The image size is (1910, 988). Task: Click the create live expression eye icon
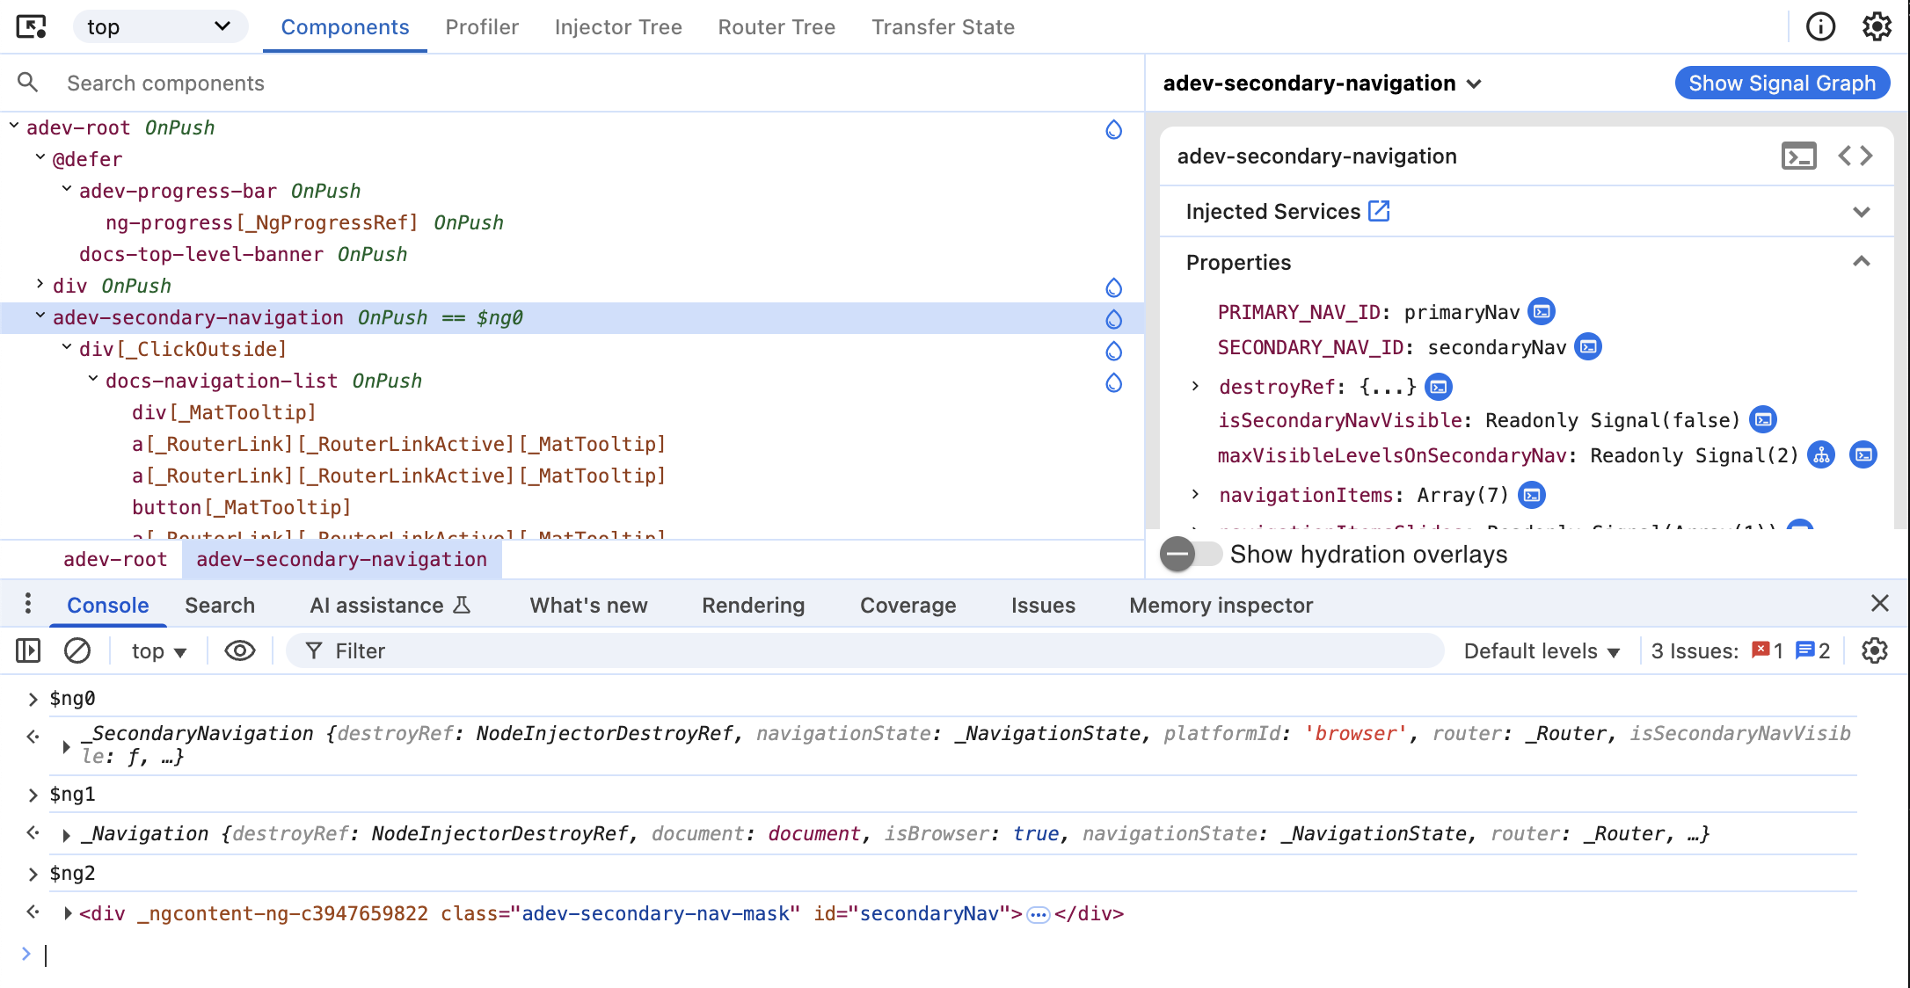(x=239, y=650)
